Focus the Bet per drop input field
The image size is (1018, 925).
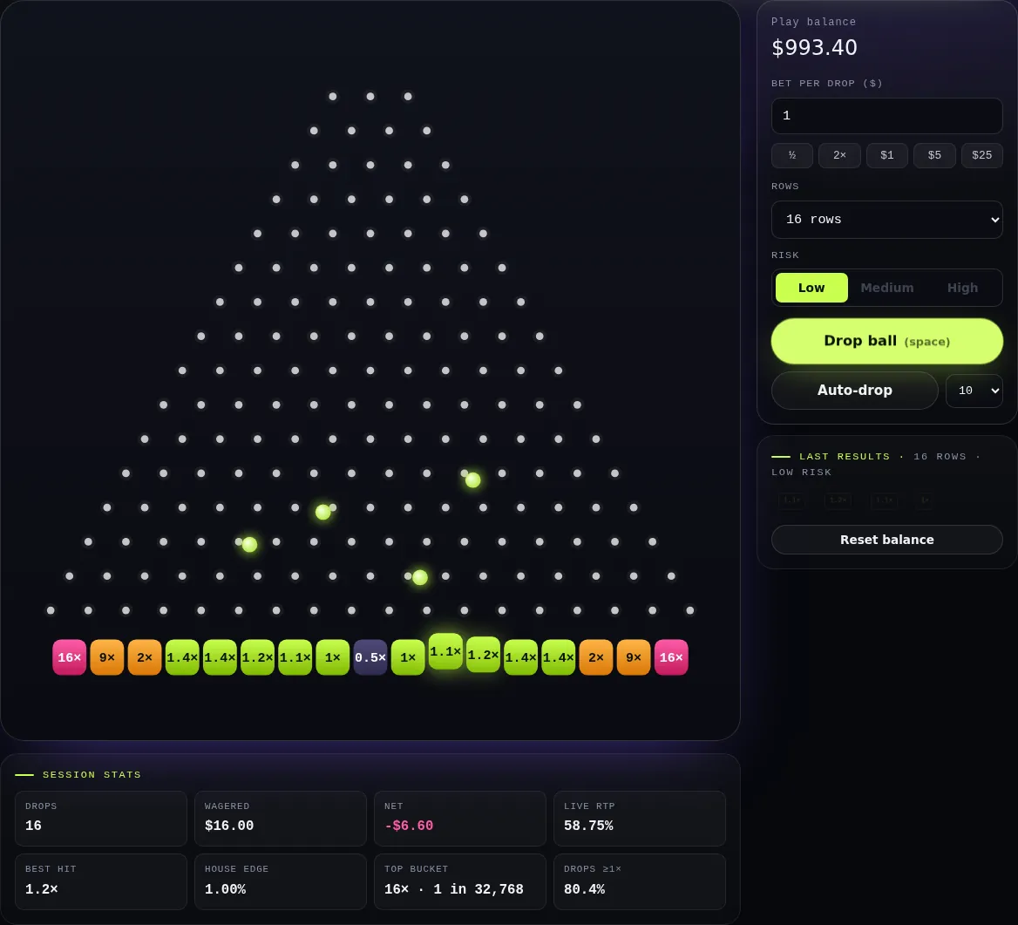[887, 116]
